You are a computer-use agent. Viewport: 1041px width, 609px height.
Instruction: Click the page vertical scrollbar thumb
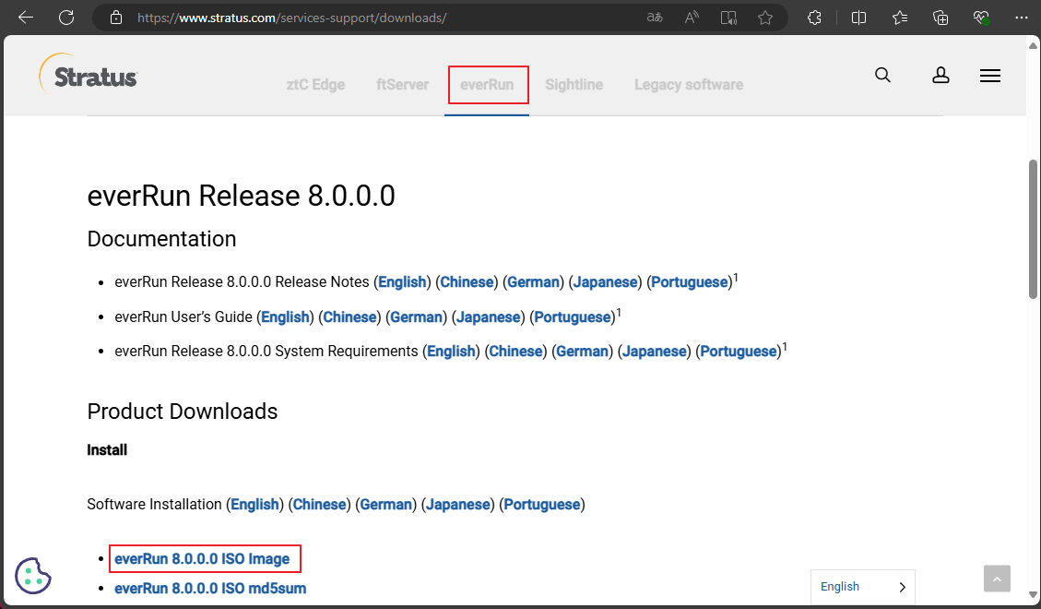tap(1033, 229)
